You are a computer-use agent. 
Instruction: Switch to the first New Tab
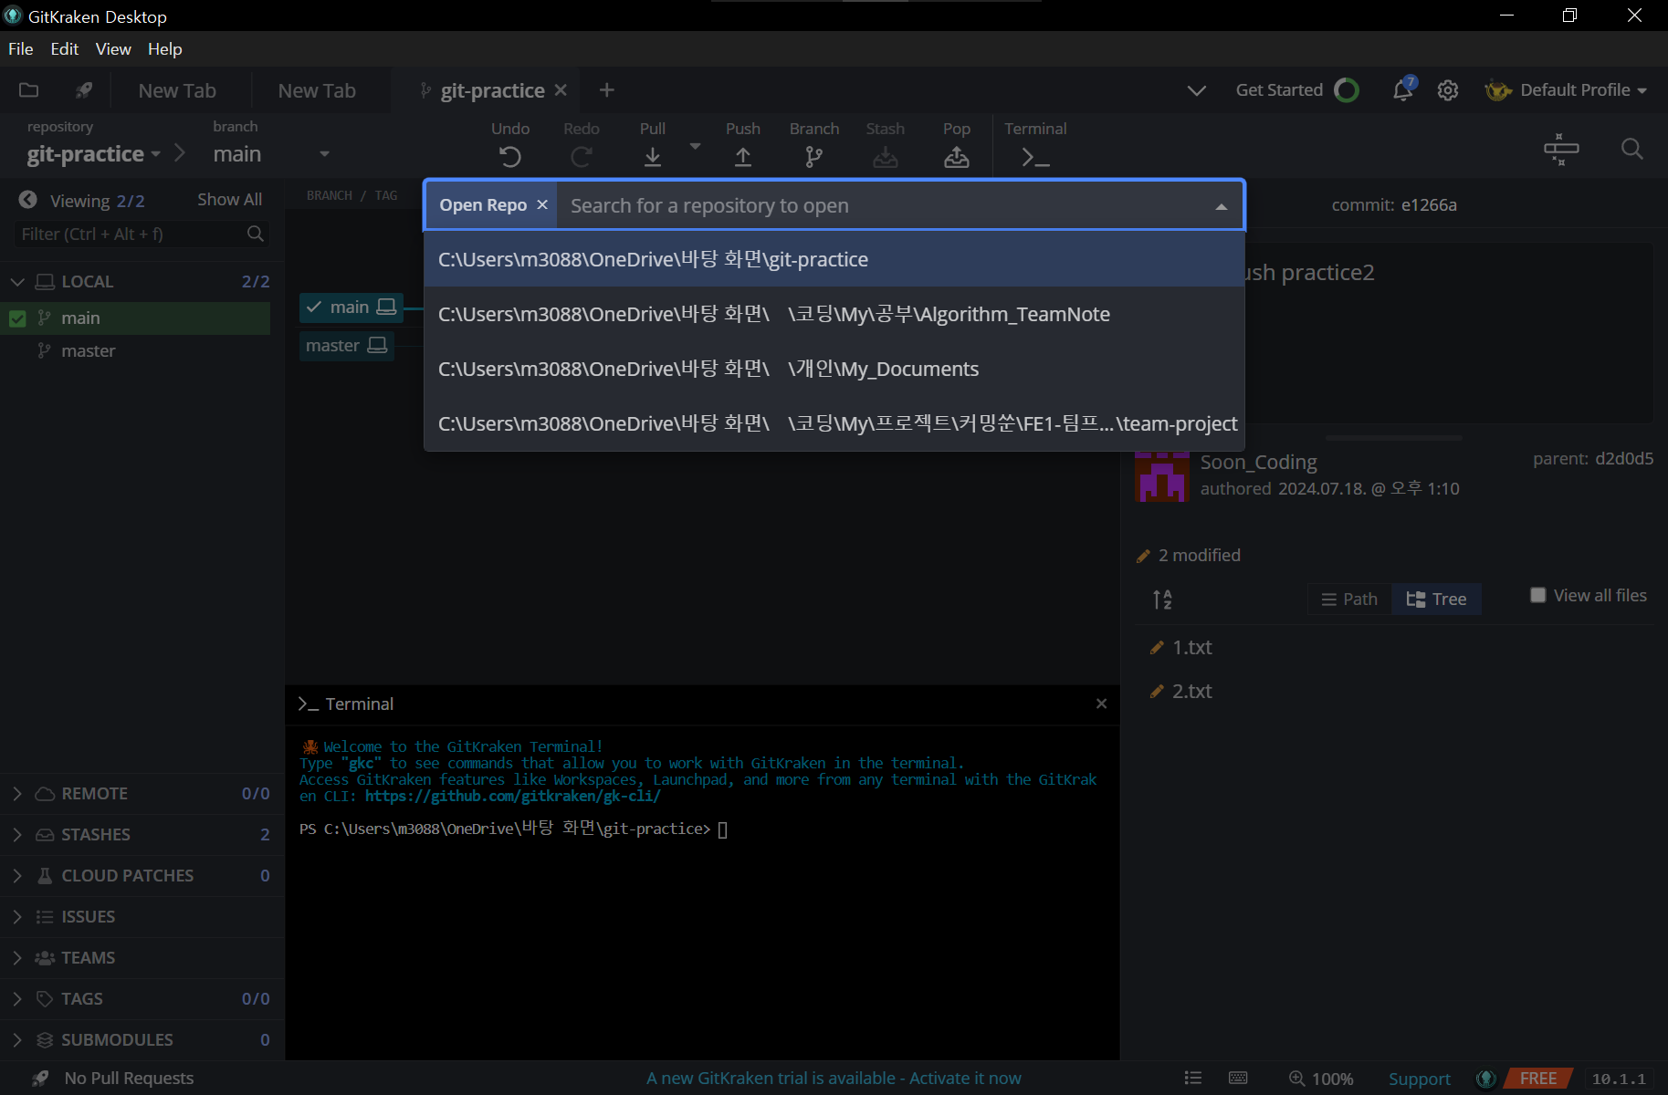tap(177, 90)
